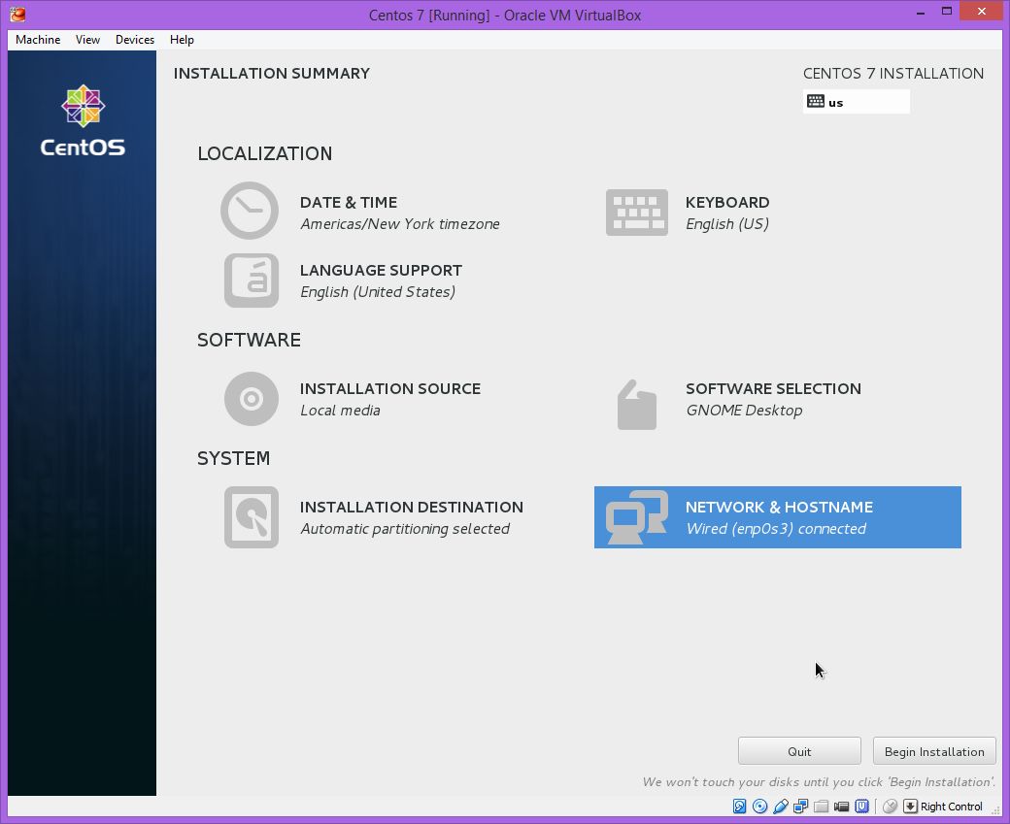The image size is (1010, 824).
Task: Click the host key arrow icon
Action: click(x=910, y=806)
